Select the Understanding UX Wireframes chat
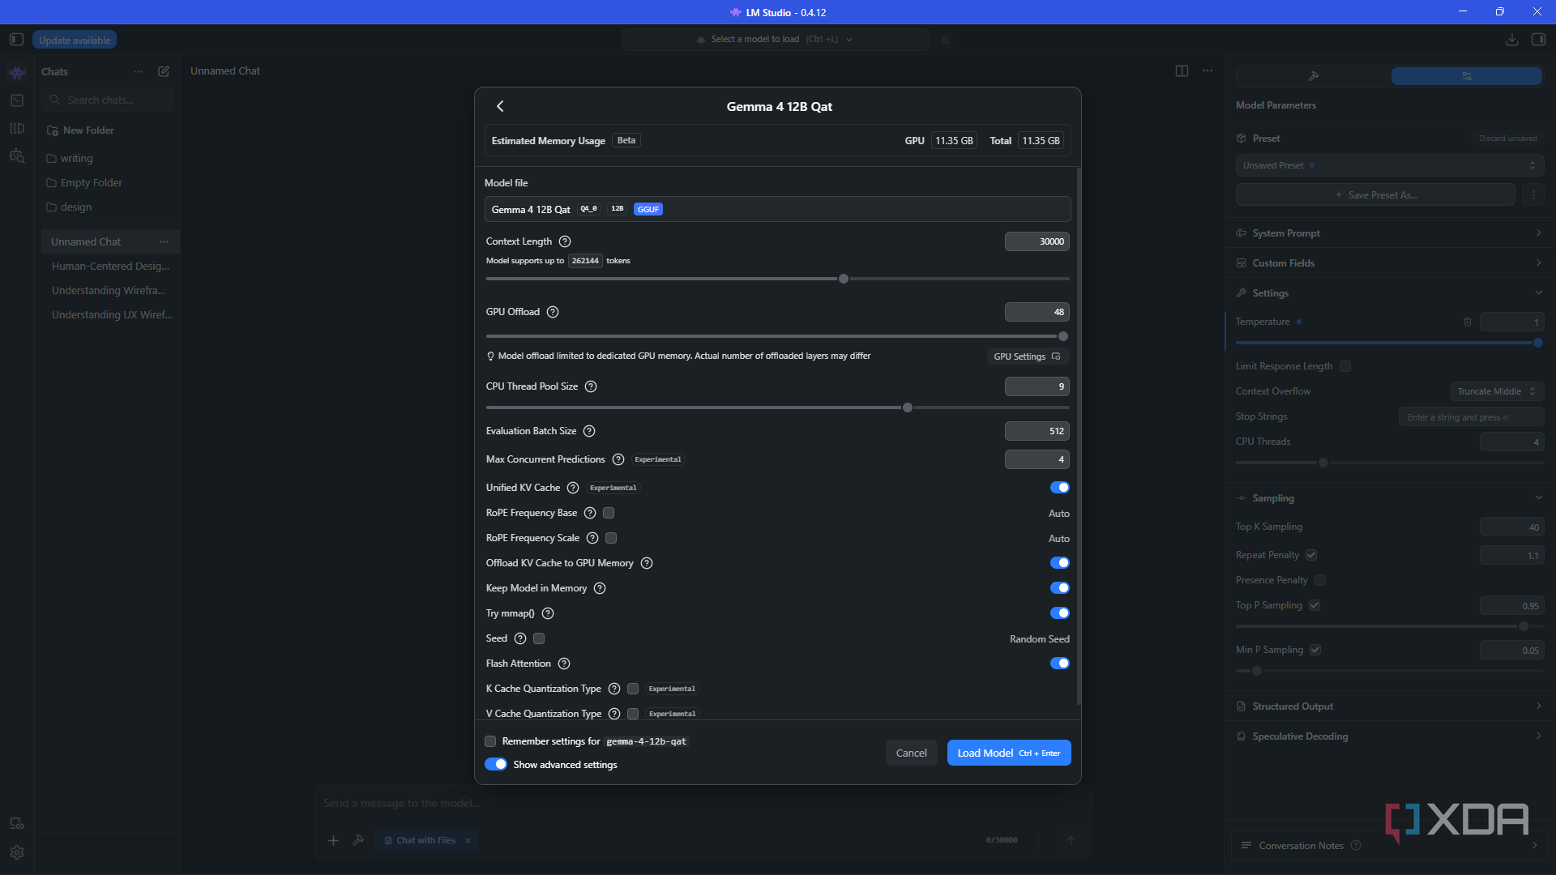 point(110,314)
